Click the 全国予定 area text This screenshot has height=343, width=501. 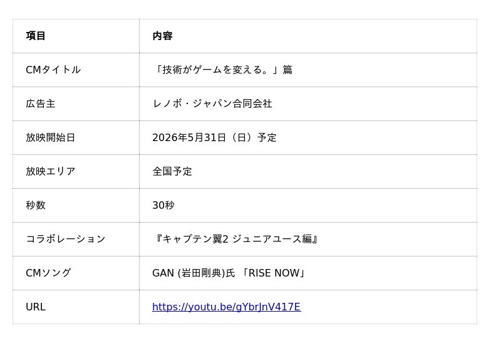[x=172, y=172]
